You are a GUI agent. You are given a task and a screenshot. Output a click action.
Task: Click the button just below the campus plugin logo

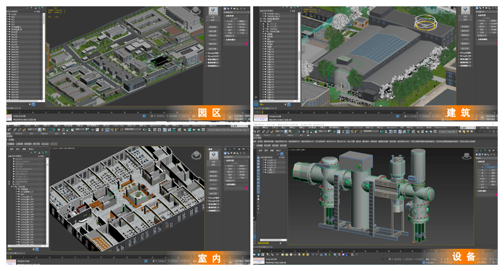[x=213, y=17]
